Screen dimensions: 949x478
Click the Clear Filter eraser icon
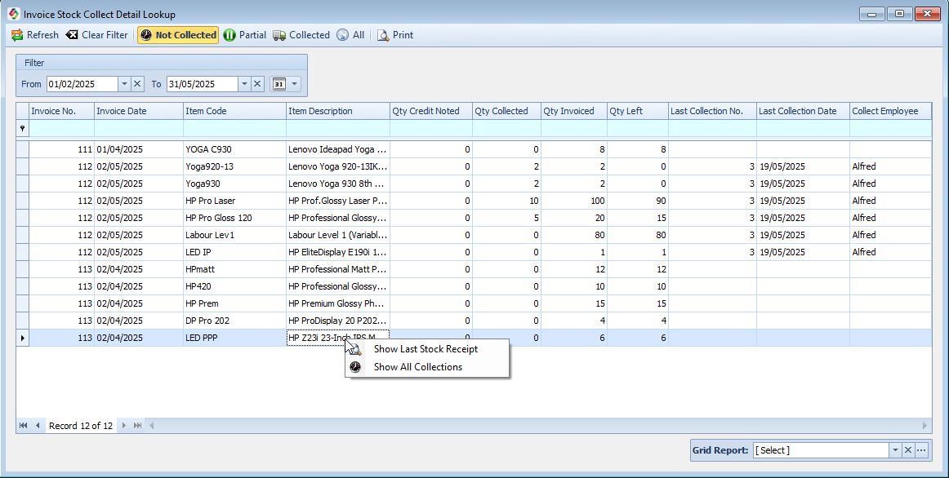72,35
